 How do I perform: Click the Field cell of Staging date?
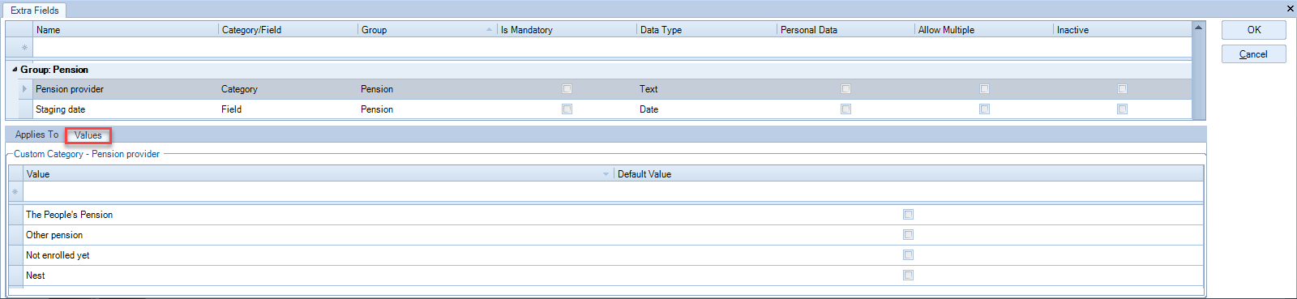[x=231, y=109]
